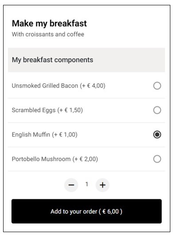The height and width of the screenshot is (237, 173).
Task: Pick the Portobello Mushroom radio button
Action: point(157,159)
